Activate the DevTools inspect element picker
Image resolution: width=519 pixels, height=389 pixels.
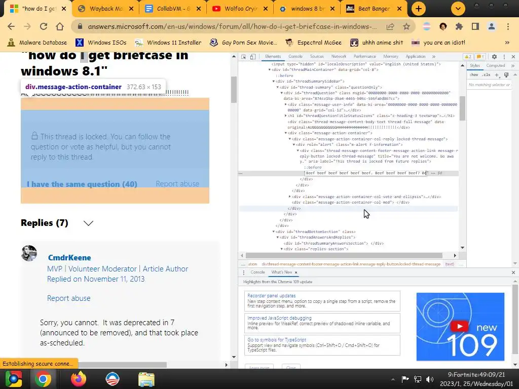click(x=244, y=57)
